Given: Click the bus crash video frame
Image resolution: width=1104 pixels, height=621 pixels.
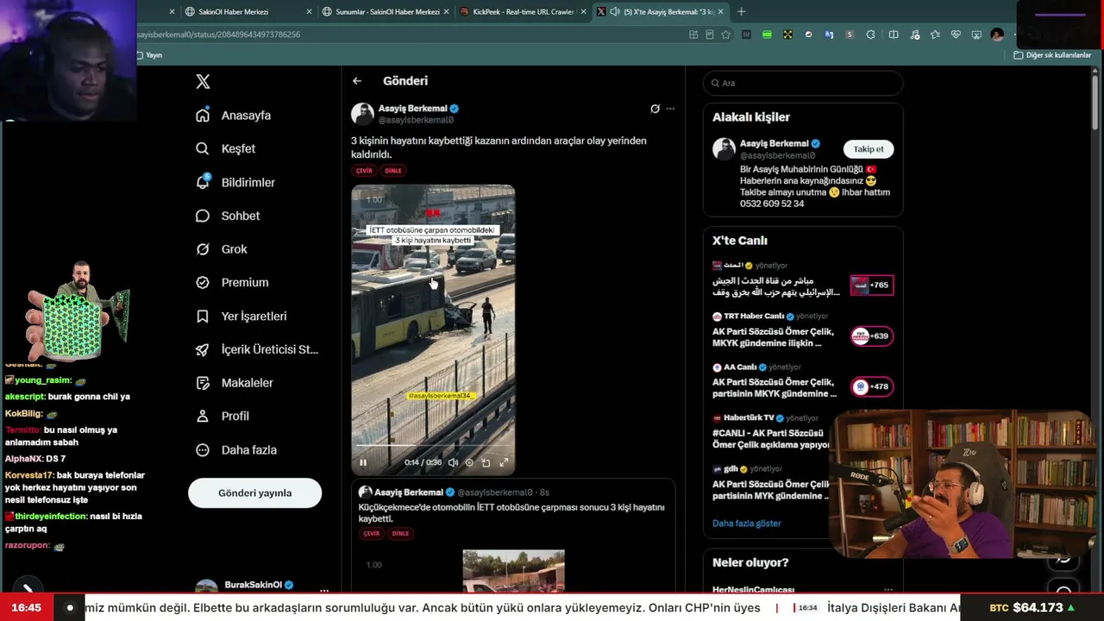Looking at the screenshot, I should (x=433, y=329).
